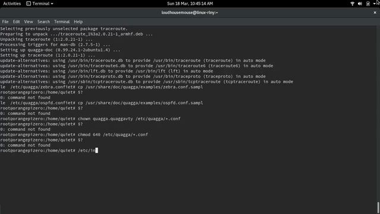
Task: Open the Help menu
Action: click(x=78, y=21)
